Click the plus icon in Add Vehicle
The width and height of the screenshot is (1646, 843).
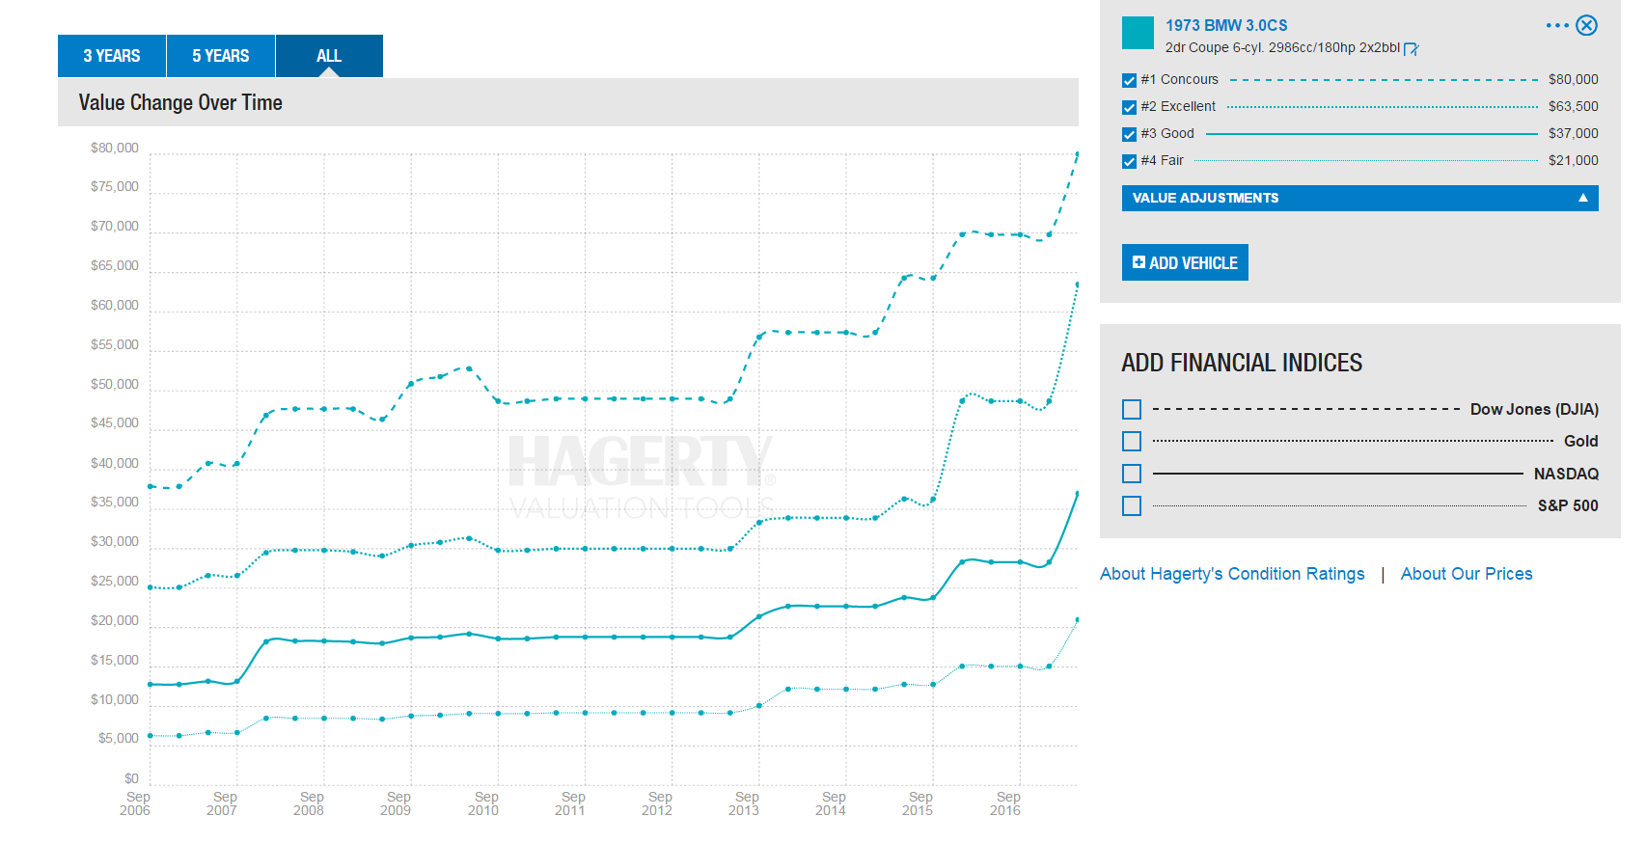1138,262
